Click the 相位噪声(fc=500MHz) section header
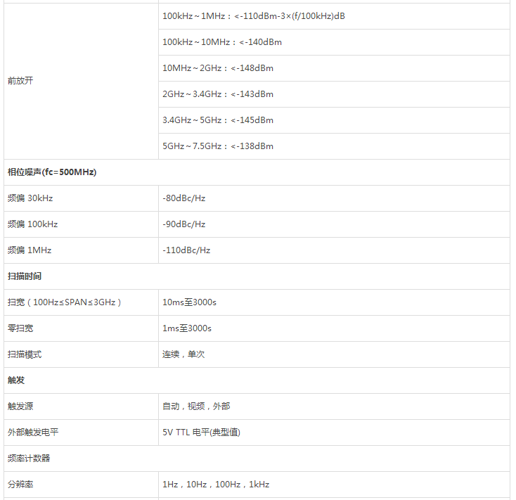The image size is (516, 500). (52, 172)
